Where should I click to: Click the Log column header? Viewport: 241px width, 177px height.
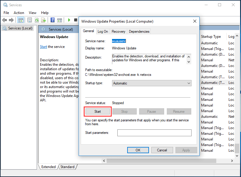[231, 37]
